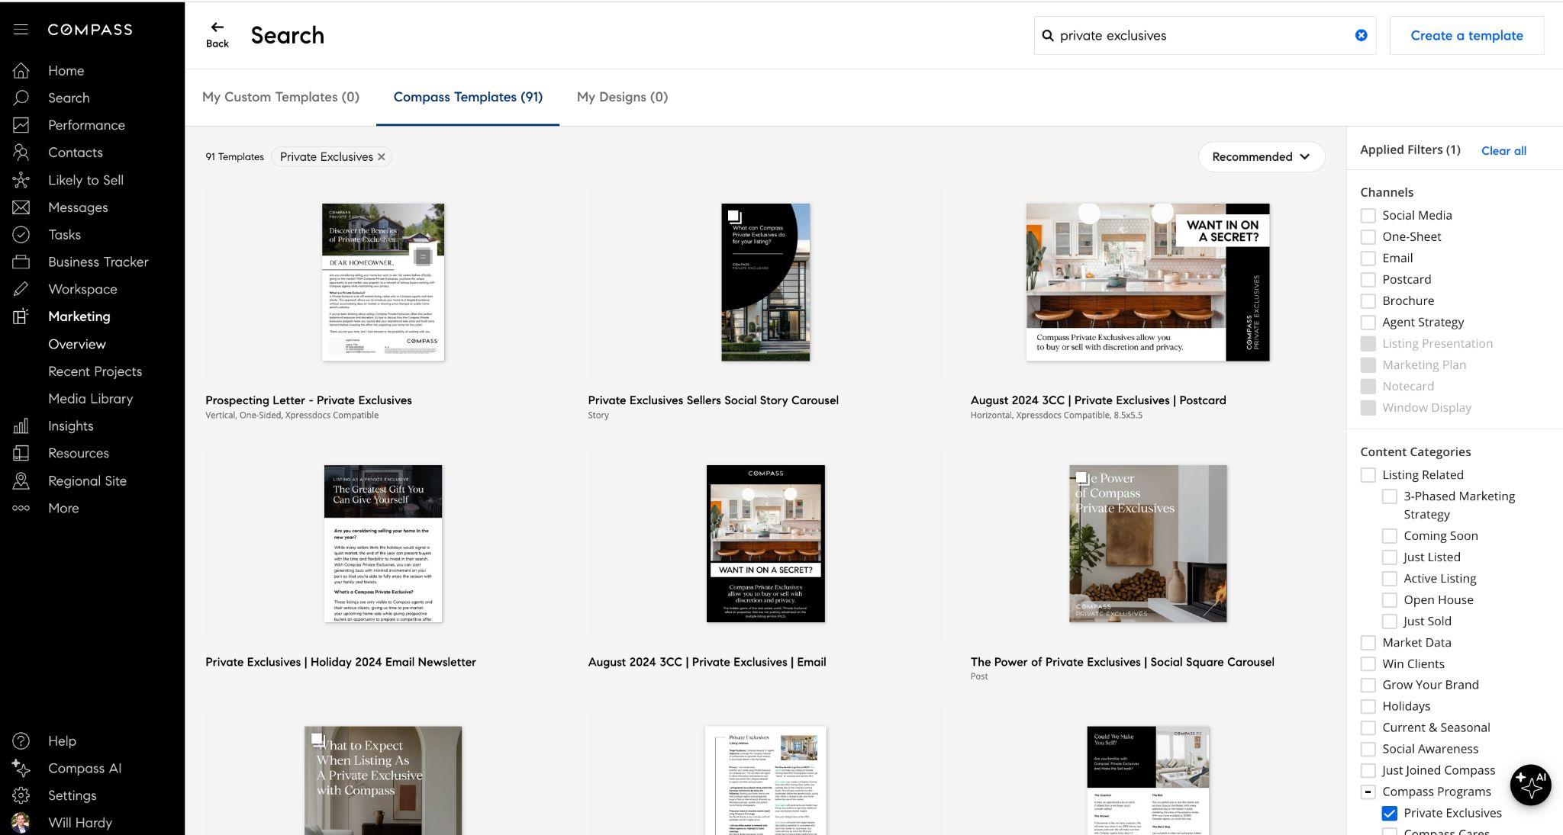Open the hamburger menu icon
Viewport: 1563px width, 835px height.
(x=21, y=29)
